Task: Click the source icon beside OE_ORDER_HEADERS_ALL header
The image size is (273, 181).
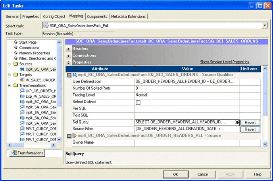Action: pyautogui.click(x=75, y=135)
